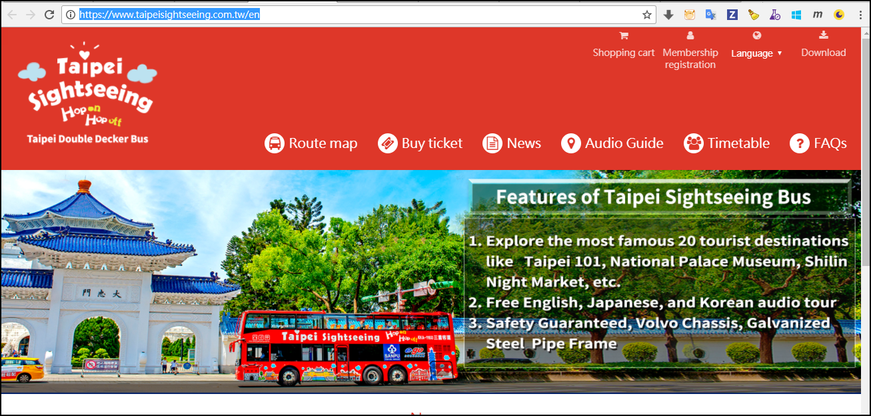Click the italic m extension icon
Image resolution: width=871 pixels, height=416 pixels.
(x=817, y=15)
